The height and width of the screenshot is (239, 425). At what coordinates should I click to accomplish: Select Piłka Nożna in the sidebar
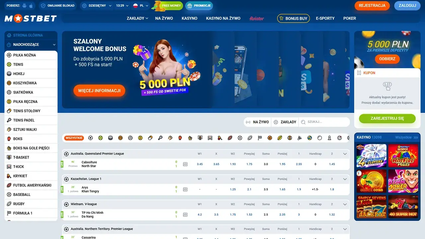(x=31, y=55)
